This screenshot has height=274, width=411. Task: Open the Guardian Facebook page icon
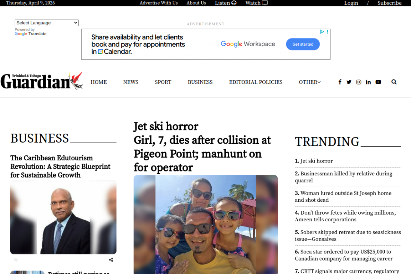[340, 82]
